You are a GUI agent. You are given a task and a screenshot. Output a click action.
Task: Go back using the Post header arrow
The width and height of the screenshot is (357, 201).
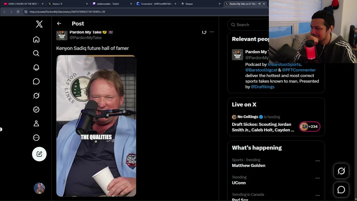pyautogui.click(x=59, y=24)
